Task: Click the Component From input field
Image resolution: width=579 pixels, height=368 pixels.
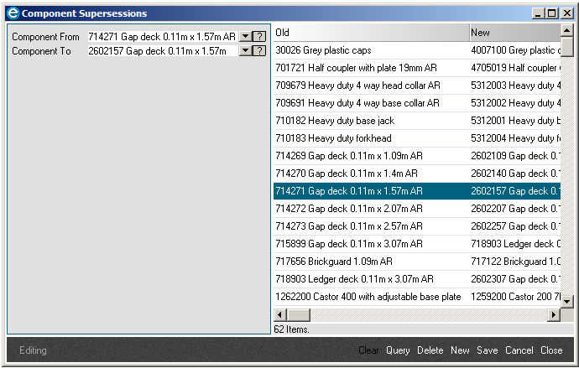Action: click(162, 37)
